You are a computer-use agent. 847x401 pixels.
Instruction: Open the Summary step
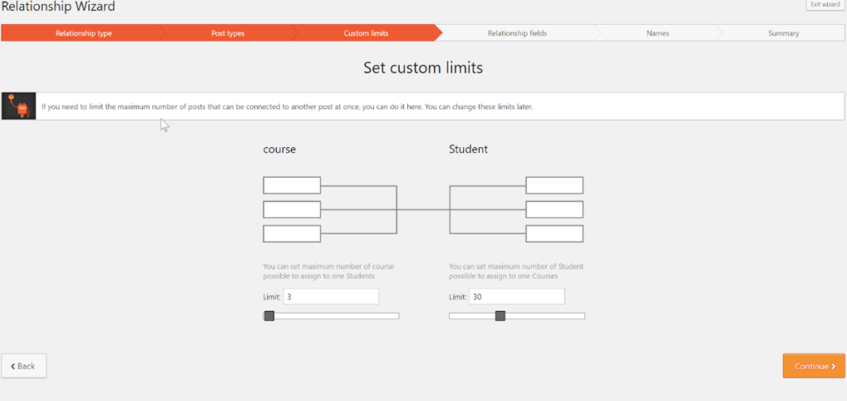(782, 33)
